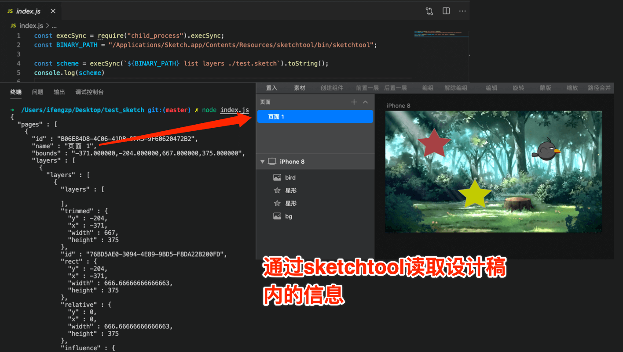Click index.js in the breadcrumb bar

(32, 26)
